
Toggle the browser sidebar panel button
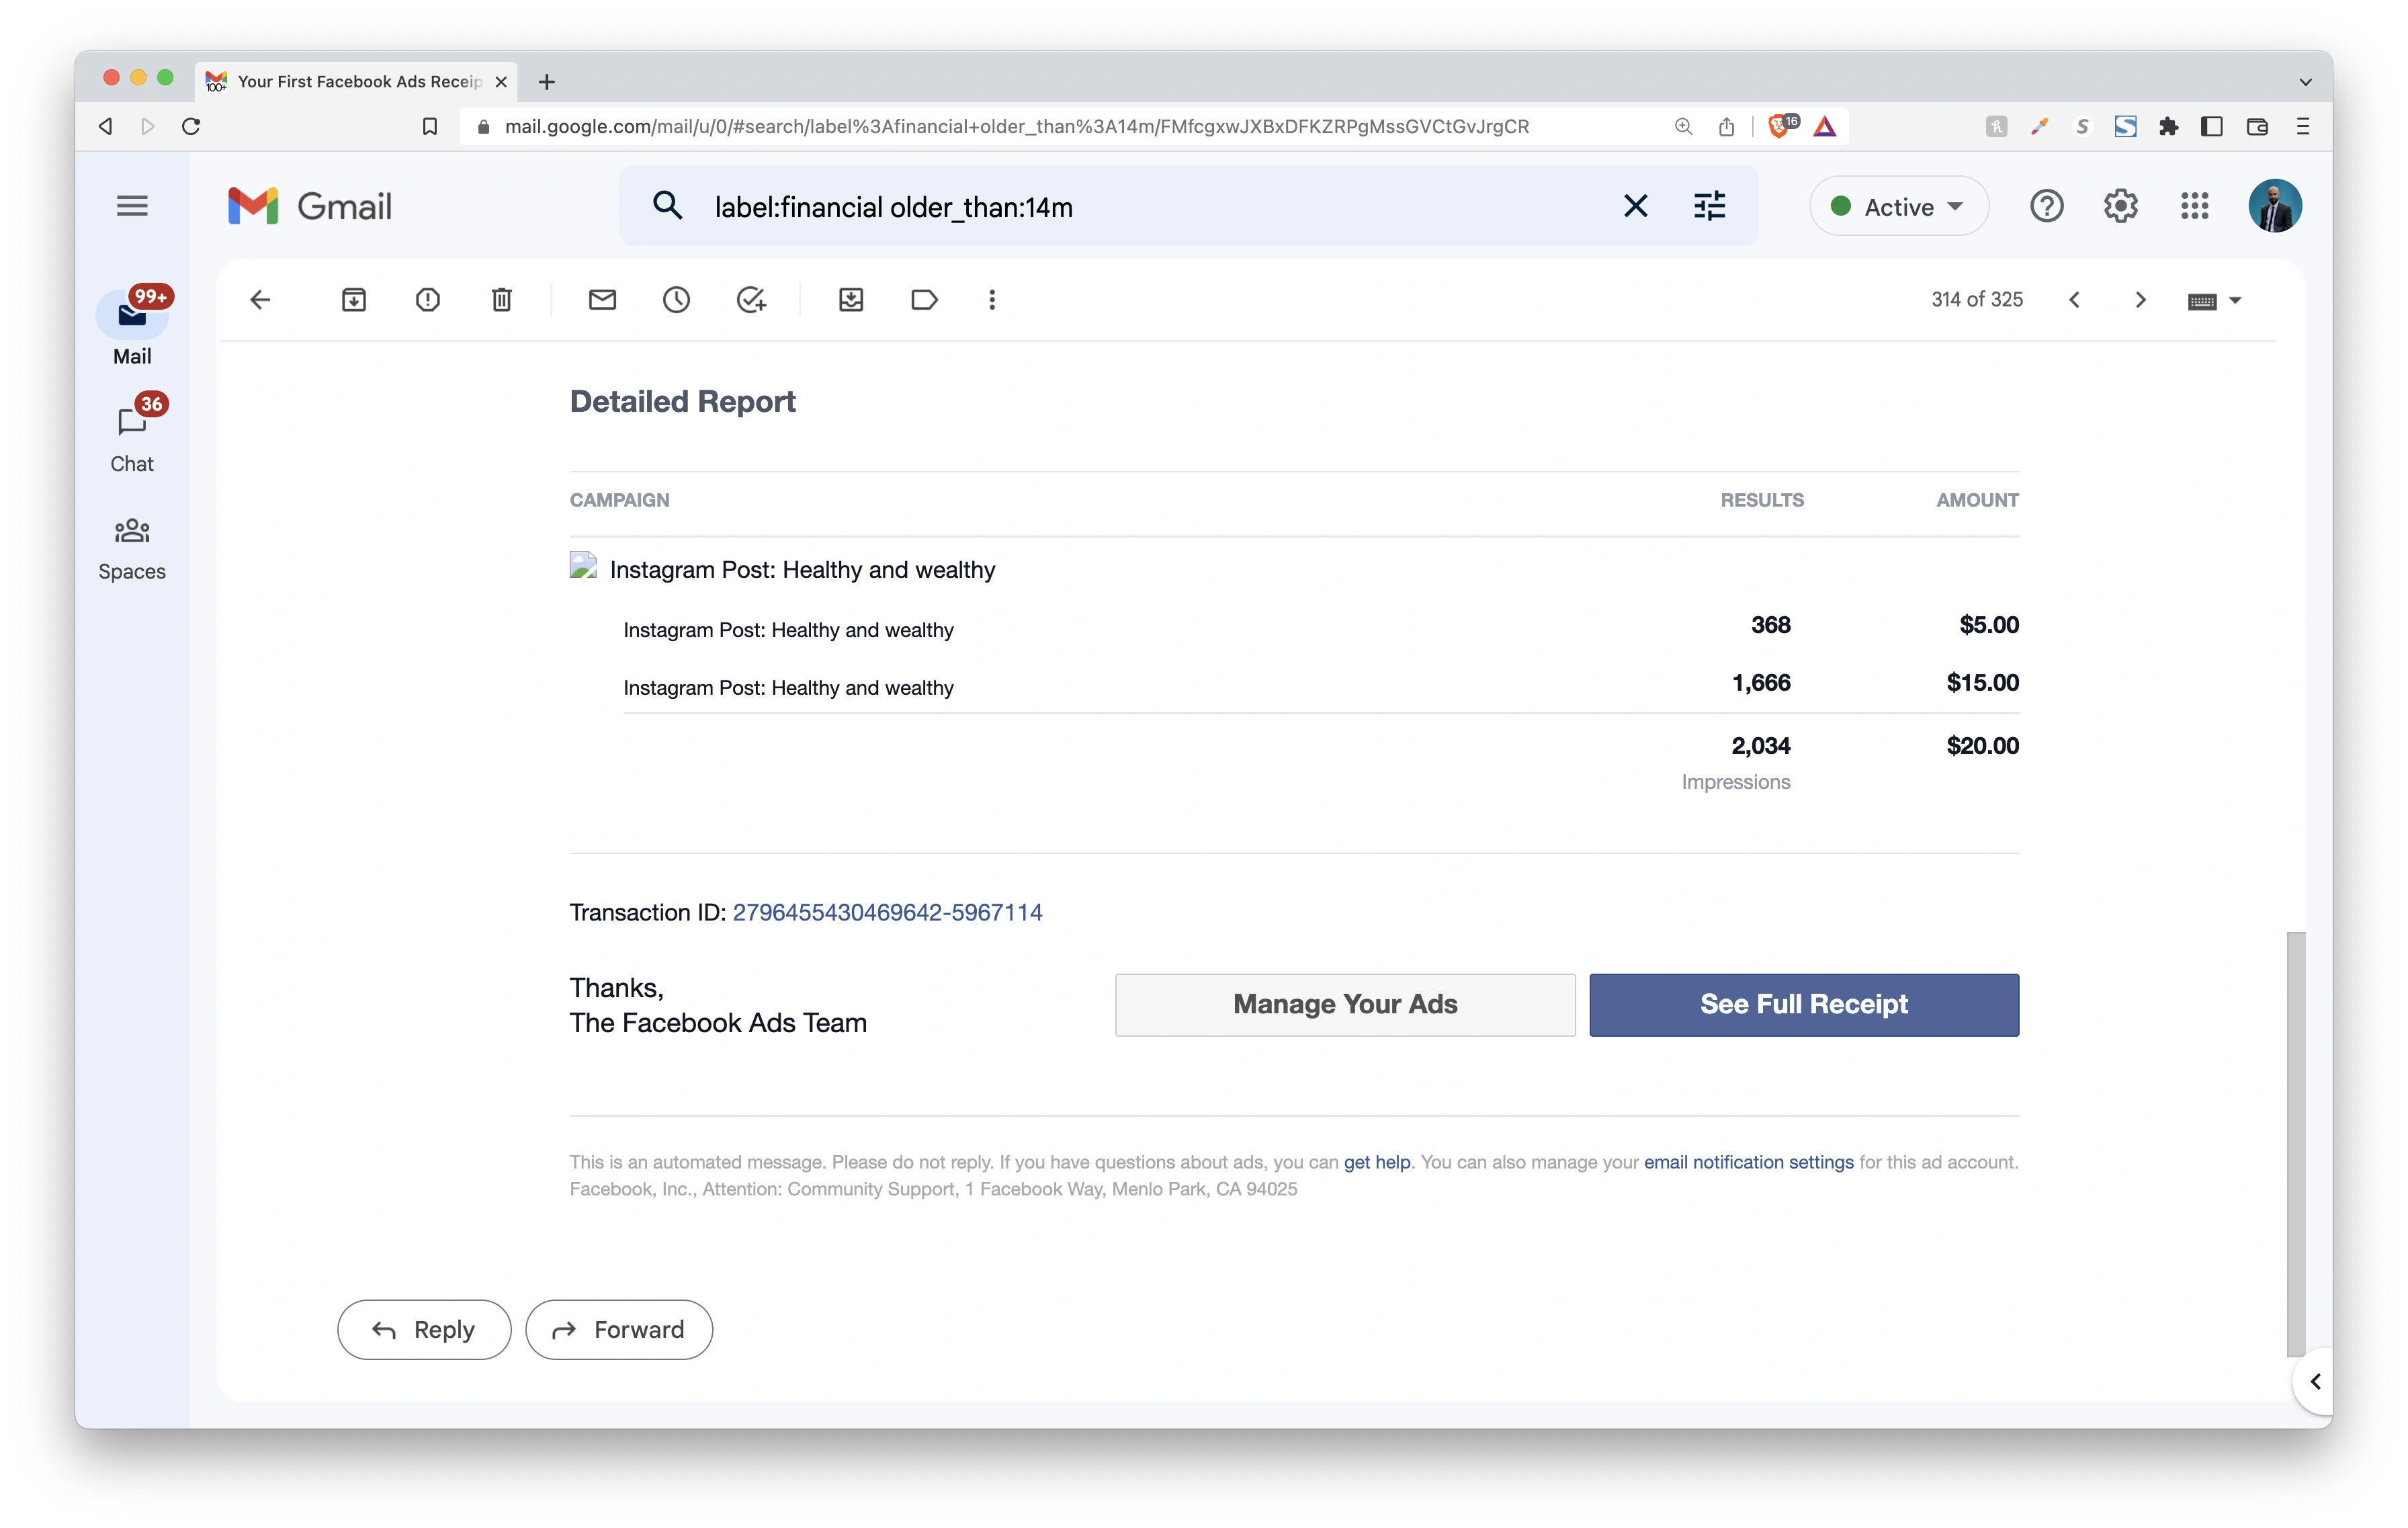click(2212, 126)
